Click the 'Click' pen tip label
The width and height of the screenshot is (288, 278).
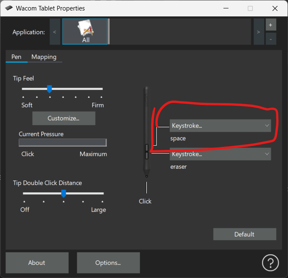pyautogui.click(x=145, y=201)
